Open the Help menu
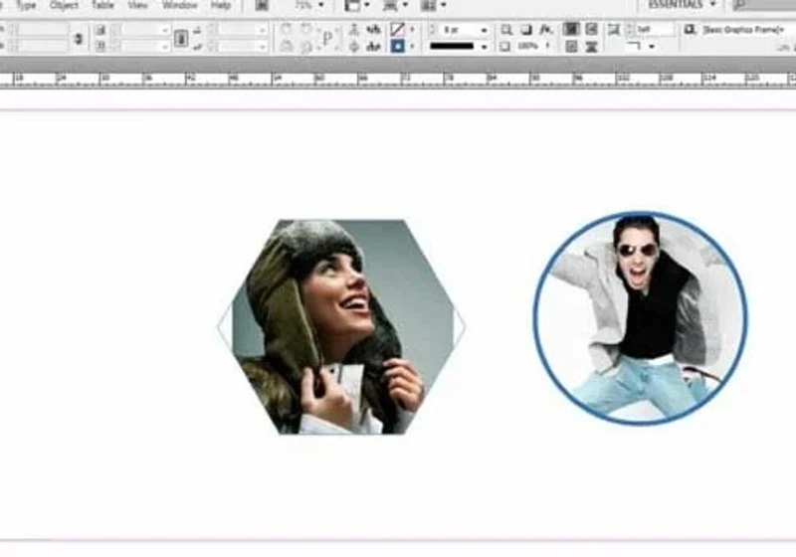Screen dimensions: 796x557 pos(220,5)
